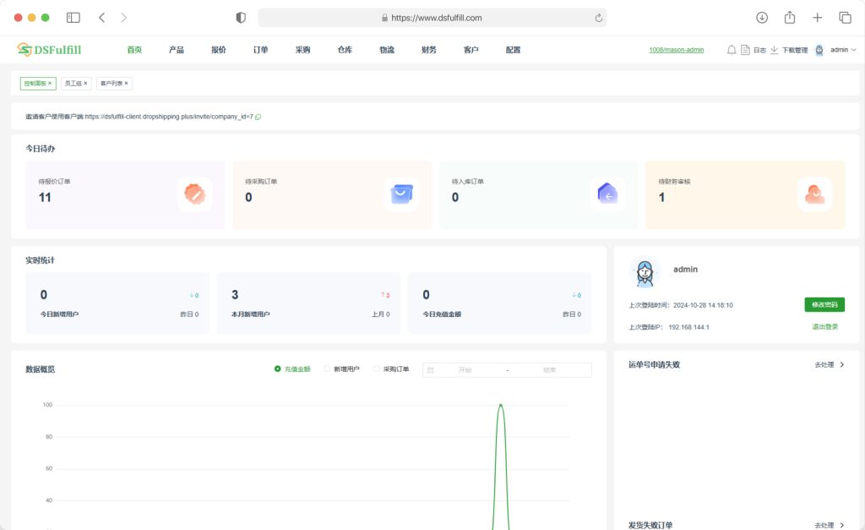The width and height of the screenshot is (865, 530).
Task: Click the 下载管理 download icon
Action: tap(774, 50)
